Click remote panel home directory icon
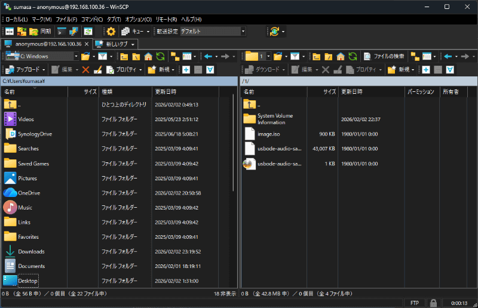 click(x=341, y=56)
